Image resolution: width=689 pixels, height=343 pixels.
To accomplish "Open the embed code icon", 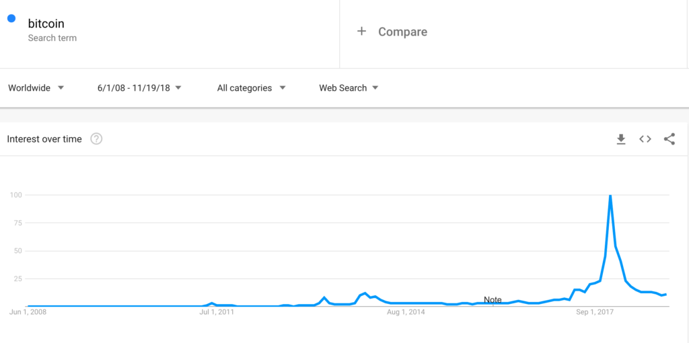I will pyautogui.click(x=645, y=139).
